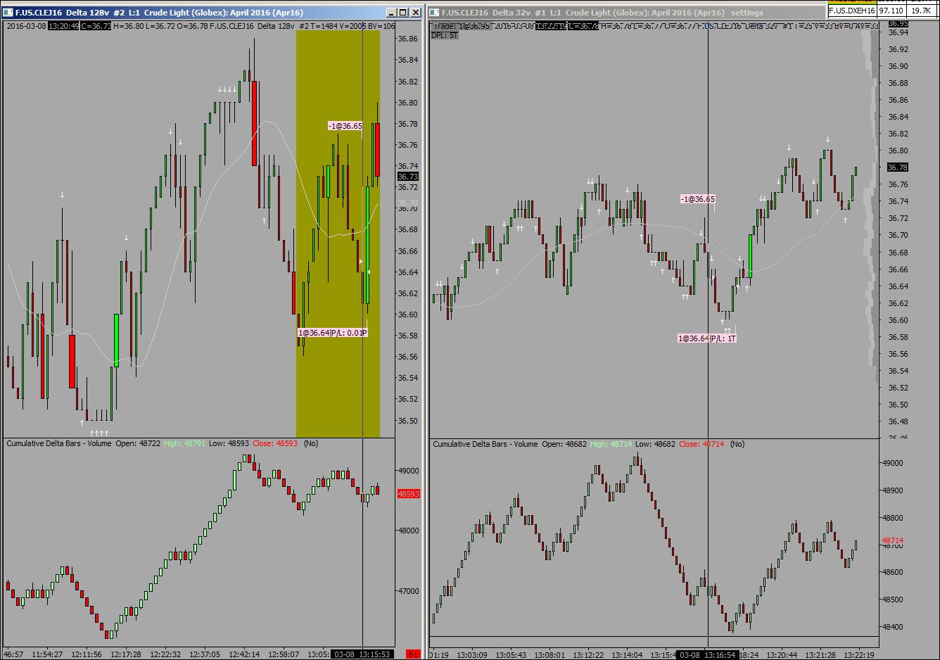Screen dimensions: 940x660
Task: Click the -1@36.65 trade label in right chart
Action: pos(697,199)
